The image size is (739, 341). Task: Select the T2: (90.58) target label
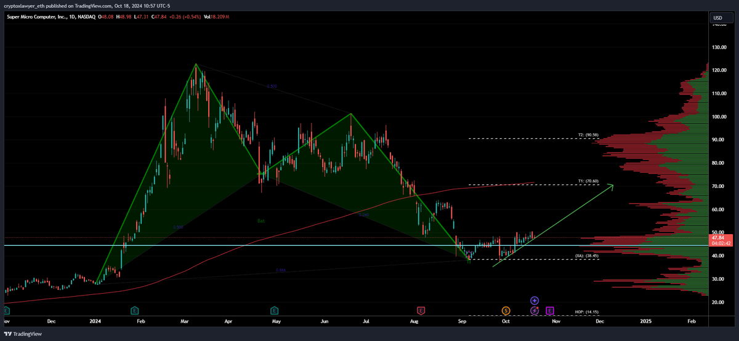click(x=588, y=135)
